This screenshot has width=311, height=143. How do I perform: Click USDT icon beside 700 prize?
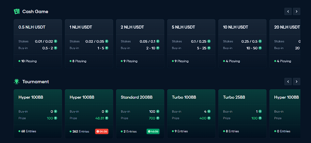(x=158, y=118)
